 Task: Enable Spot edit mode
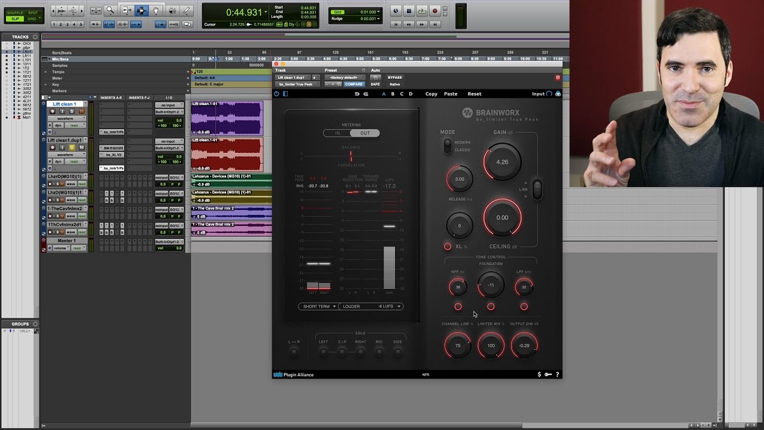[x=32, y=12]
